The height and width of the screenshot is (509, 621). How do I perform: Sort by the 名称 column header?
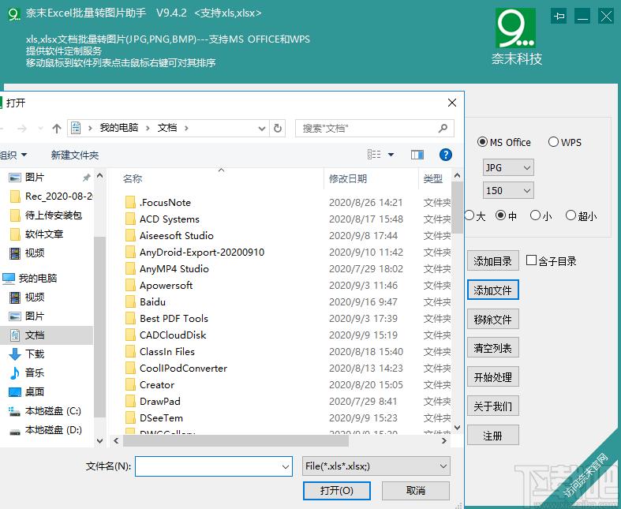click(x=133, y=178)
